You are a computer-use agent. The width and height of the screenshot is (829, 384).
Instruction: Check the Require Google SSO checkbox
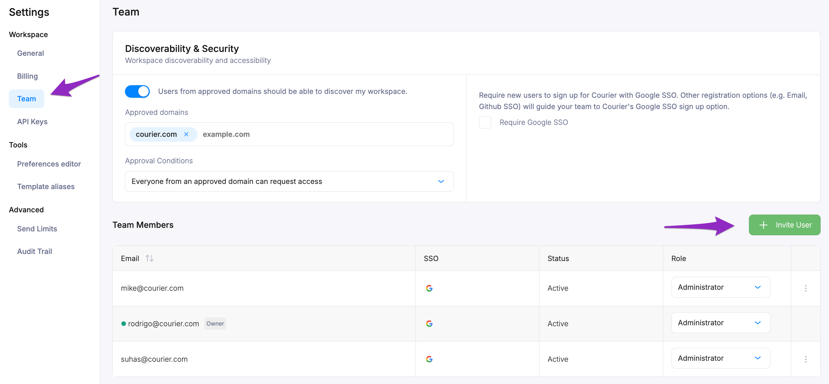[x=485, y=122]
